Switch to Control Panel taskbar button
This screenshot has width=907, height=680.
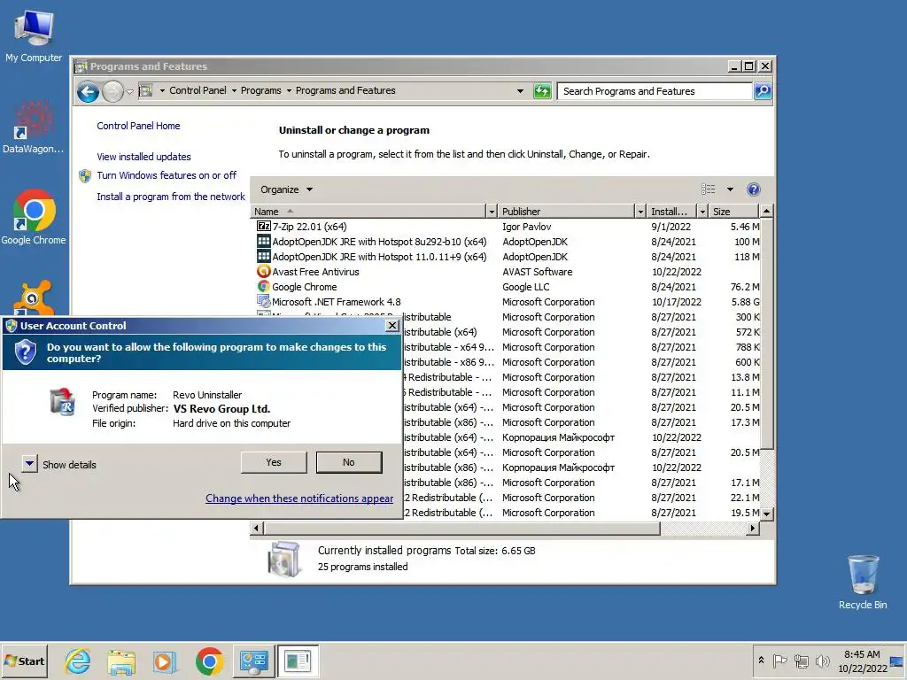point(253,661)
